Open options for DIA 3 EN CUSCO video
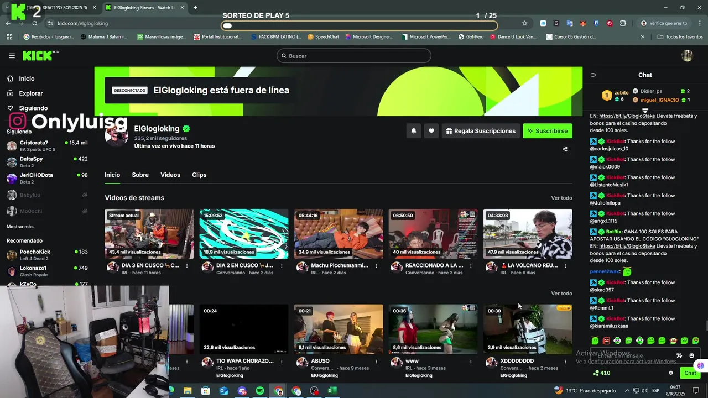 click(187, 266)
